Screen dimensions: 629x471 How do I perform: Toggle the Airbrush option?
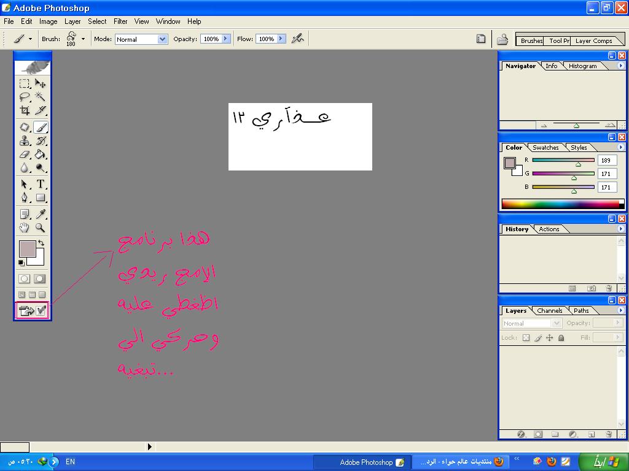(298, 39)
